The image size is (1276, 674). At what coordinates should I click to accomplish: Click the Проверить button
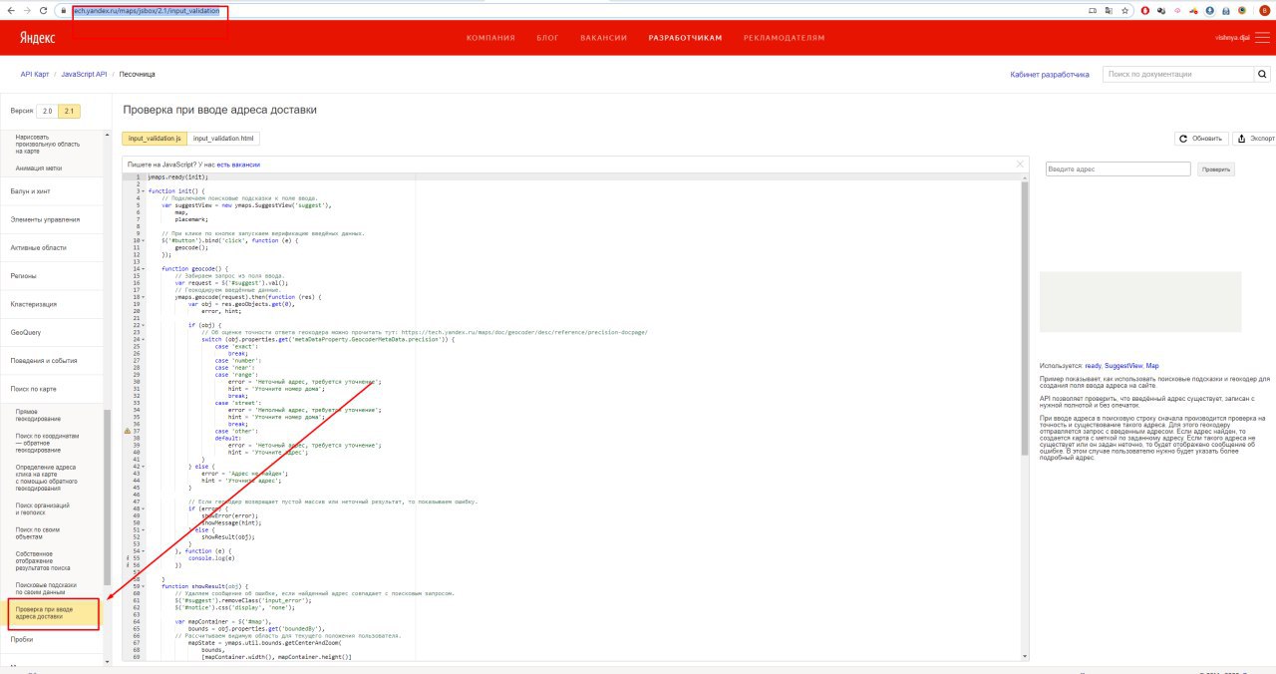(1216, 169)
